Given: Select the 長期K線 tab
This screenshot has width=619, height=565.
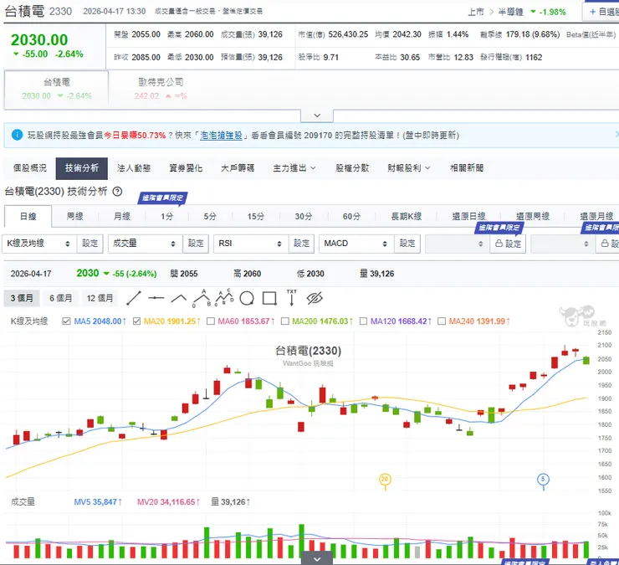Looking at the screenshot, I should pos(407,217).
